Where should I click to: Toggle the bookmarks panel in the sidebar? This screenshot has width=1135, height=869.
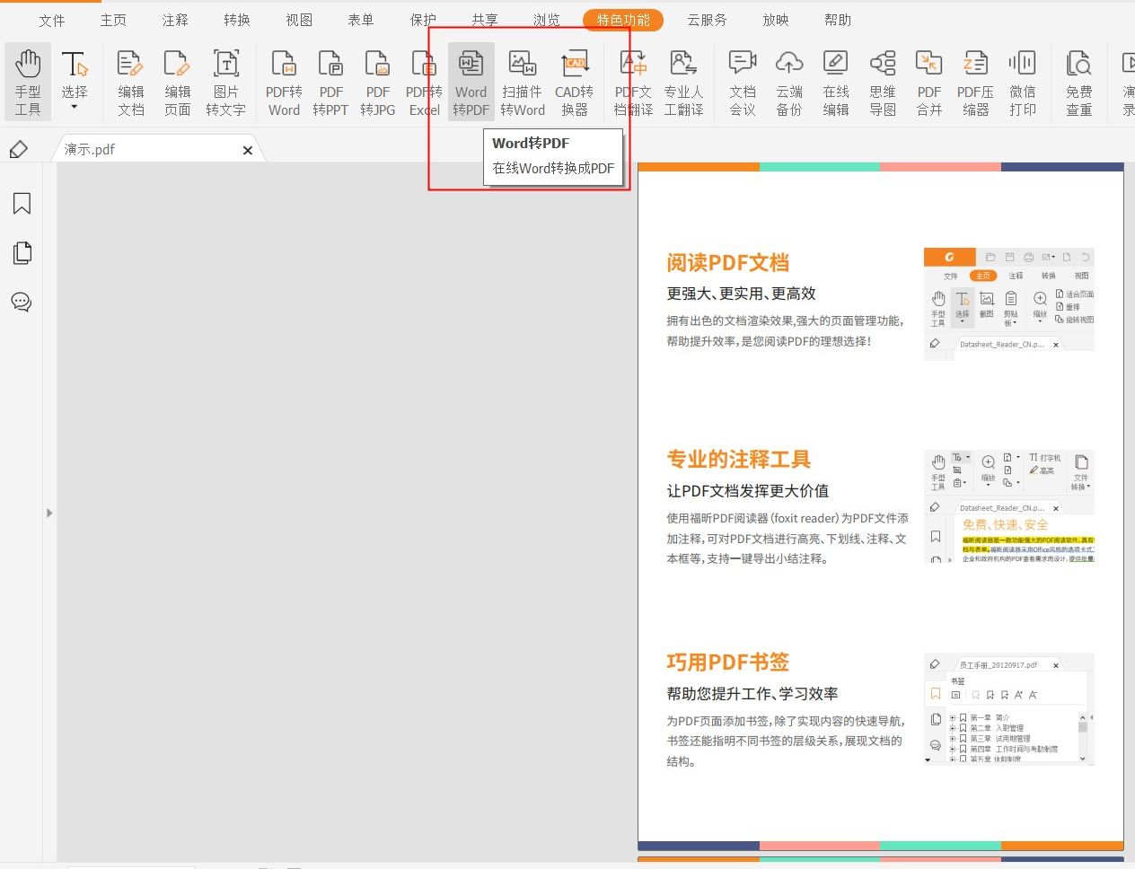click(22, 204)
